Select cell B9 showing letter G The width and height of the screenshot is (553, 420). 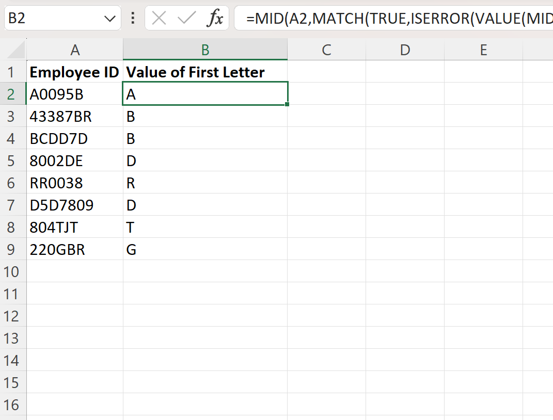coord(206,249)
